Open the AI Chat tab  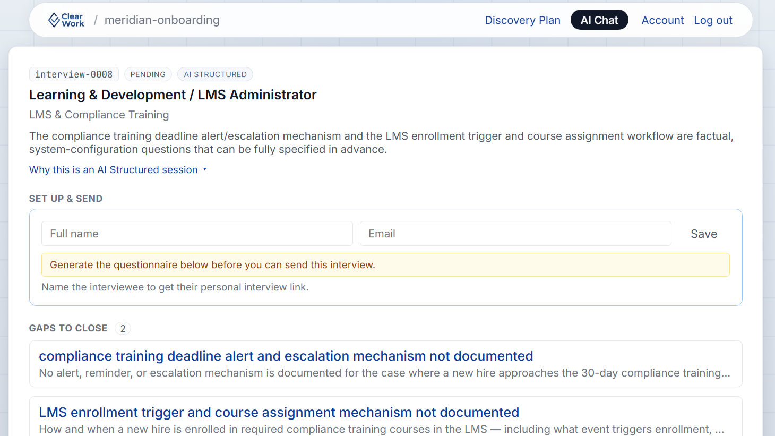tap(599, 20)
